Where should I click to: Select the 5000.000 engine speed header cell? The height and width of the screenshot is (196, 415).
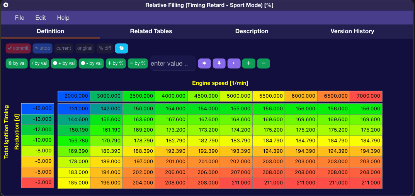click(x=236, y=96)
